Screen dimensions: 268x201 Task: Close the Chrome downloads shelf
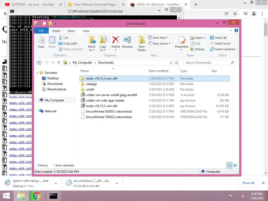point(263,183)
